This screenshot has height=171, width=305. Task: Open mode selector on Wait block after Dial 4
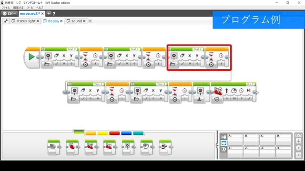click(175, 99)
